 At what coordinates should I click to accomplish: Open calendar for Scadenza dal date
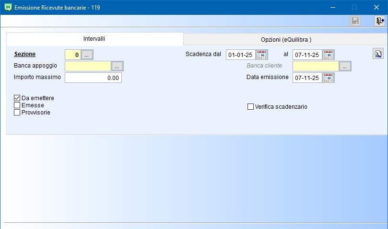coord(262,55)
